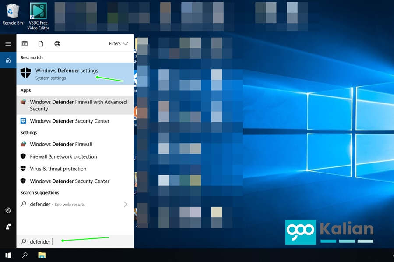Open the Windows Start menu

click(8, 255)
